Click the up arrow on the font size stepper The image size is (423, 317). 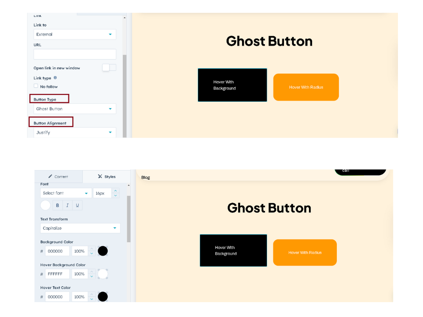pos(116,191)
